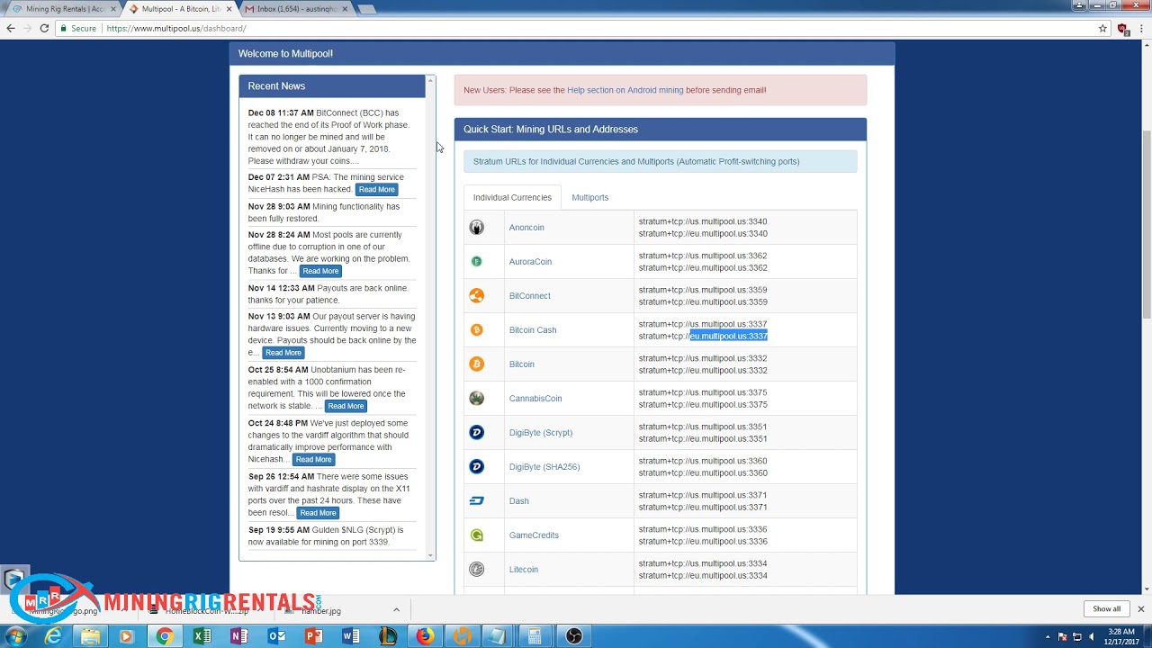The image size is (1152, 648).
Task: Launch Internet Explorer from the taskbar
Action: pos(55,636)
